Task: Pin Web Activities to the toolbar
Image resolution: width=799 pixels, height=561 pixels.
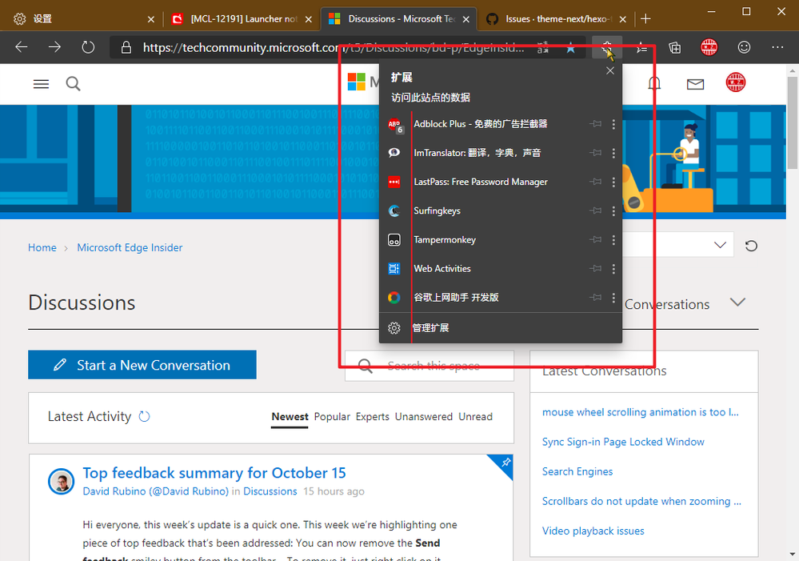Action: point(595,268)
